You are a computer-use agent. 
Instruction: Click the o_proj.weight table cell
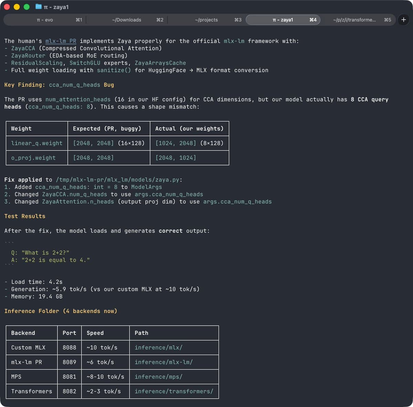(x=37, y=157)
